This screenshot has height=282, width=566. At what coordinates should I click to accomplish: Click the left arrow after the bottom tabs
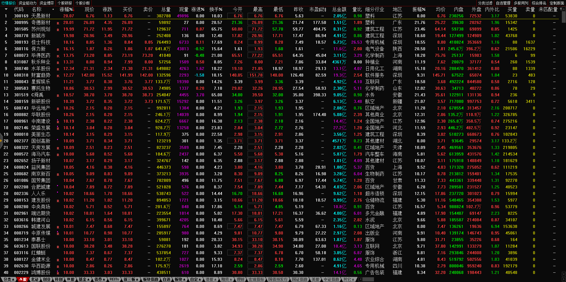coord(360,279)
